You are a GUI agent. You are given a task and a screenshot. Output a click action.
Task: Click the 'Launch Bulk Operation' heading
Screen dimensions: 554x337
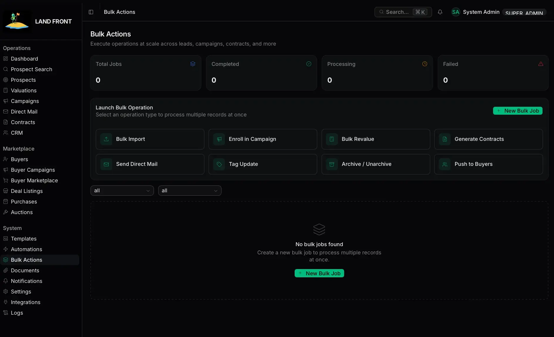[x=124, y=108]
